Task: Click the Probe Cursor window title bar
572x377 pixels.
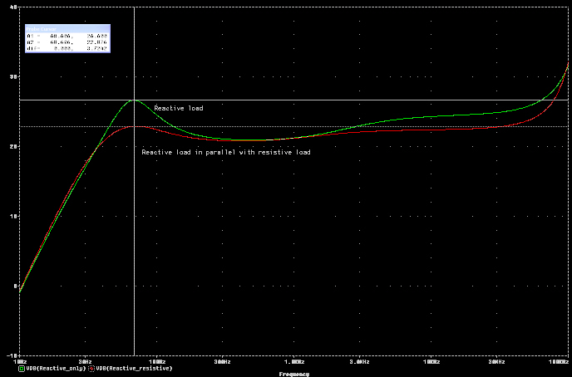Action: point(67,28)
